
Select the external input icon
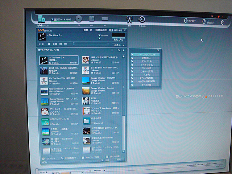coord(141,19)
